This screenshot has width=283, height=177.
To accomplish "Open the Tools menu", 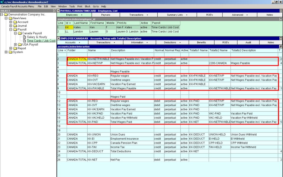I will click(72, 6).
